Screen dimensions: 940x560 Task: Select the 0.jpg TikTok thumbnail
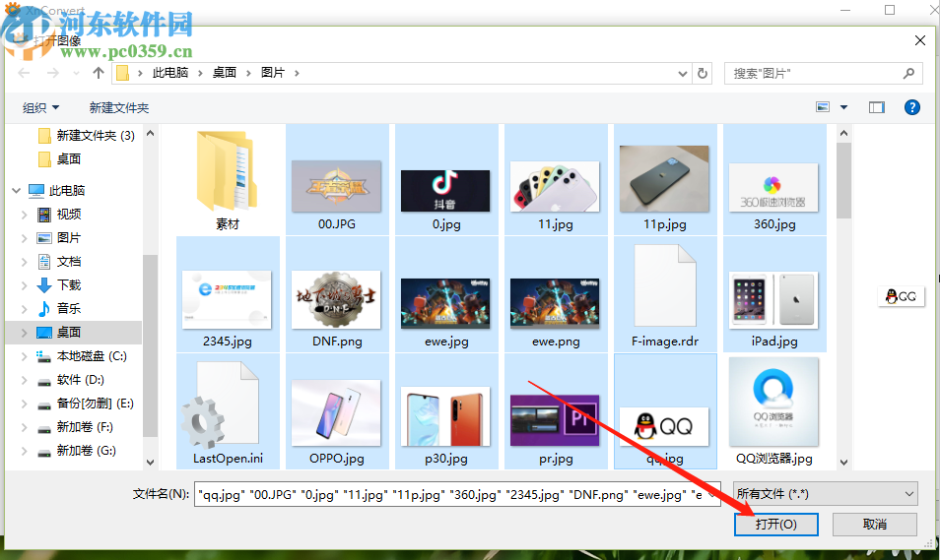[446, 191]
